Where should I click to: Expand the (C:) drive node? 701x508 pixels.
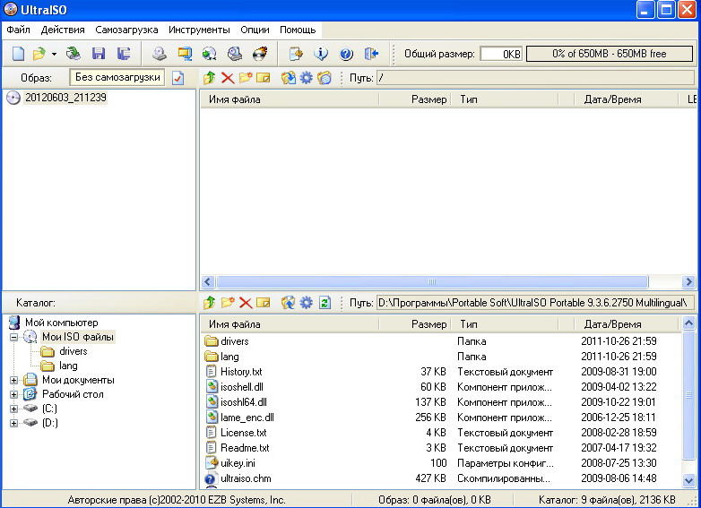point(13,409)
